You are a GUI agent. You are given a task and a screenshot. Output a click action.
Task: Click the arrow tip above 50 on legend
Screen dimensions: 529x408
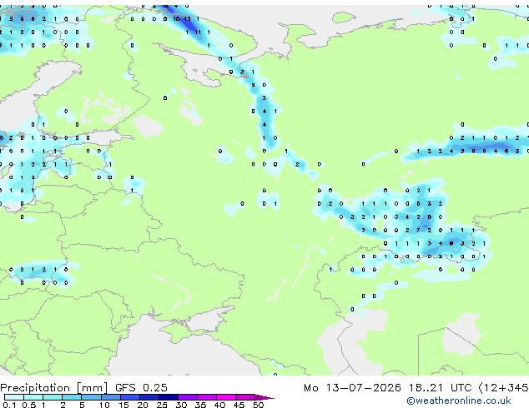[x=265, y=397]
